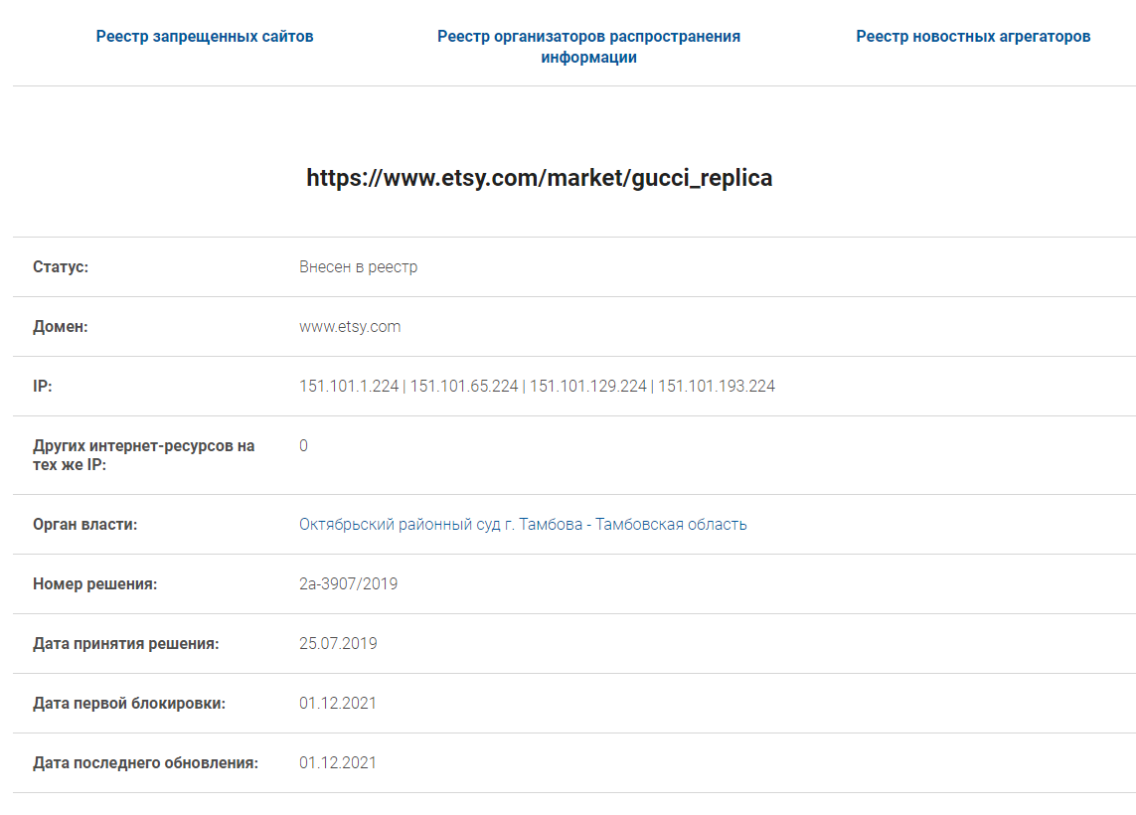
Task: Select the decision date 25.07.2019
Action: pyautogui.click(x=338, y=643)
